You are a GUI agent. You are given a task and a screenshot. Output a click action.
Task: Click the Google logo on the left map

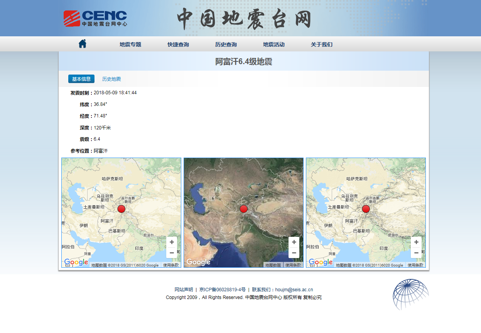[76, 262]
